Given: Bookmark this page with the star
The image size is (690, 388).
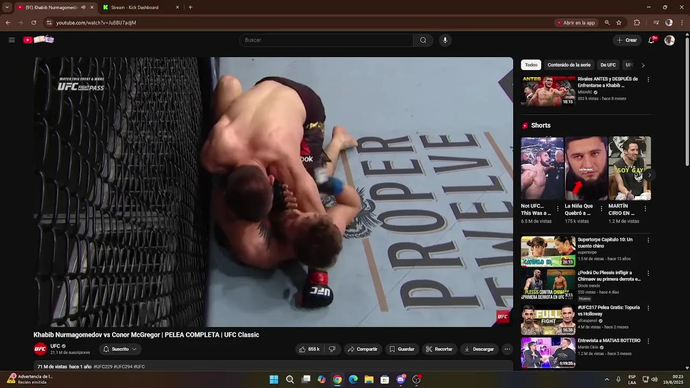Looking at the screenshot, I should tap(619, 23).
